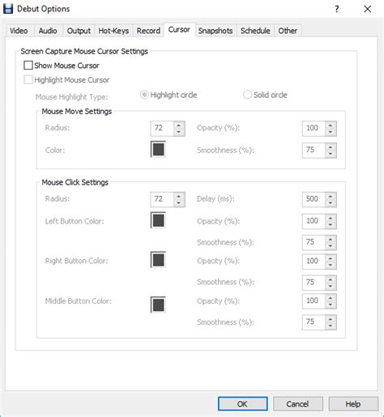The image size is (384, 417).
Task: Increase Mouse Move Opacity with up arrow
Action: point(331,125)
